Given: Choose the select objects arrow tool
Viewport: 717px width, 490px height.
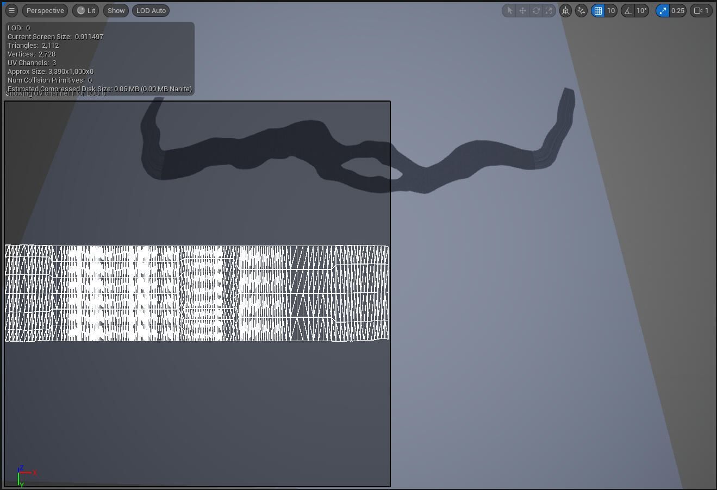Looking at the screenshot, I should click(x=509, y=11).
